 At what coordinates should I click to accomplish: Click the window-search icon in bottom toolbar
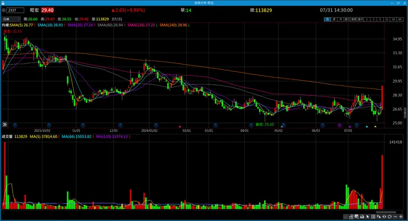tap(357, 217)
